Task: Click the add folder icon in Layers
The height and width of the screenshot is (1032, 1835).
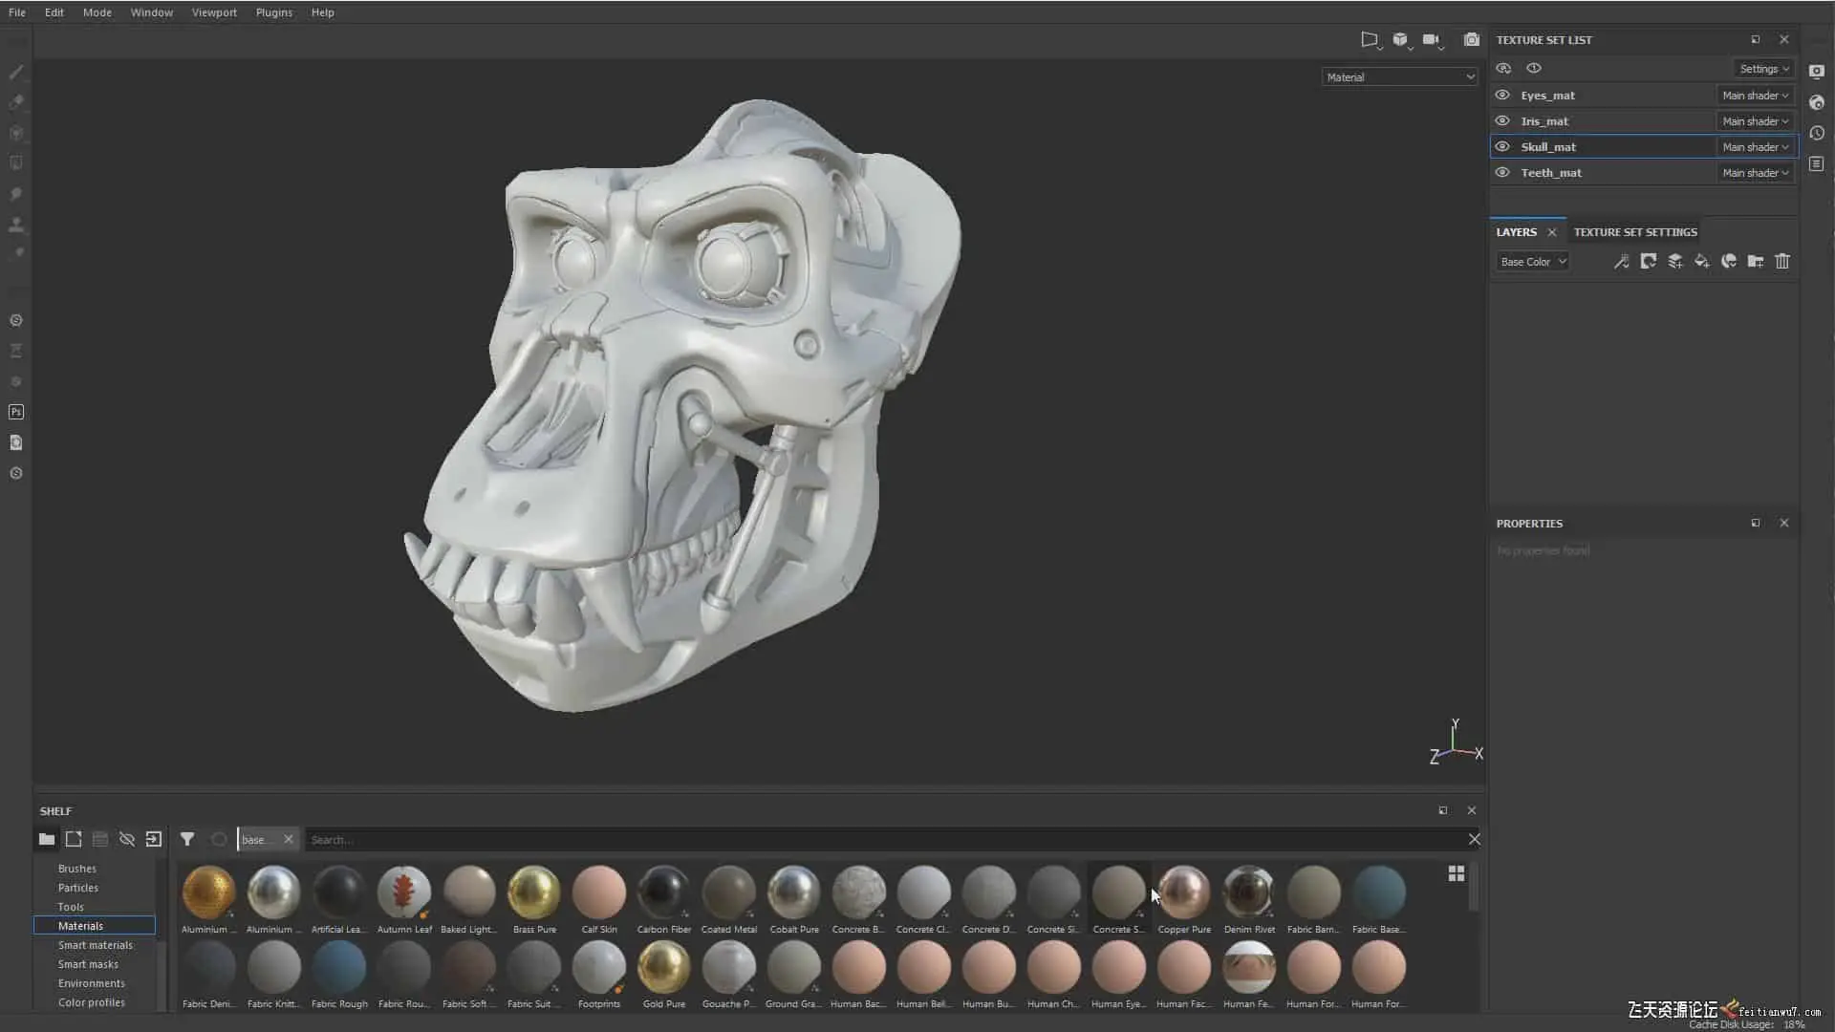Action: pyautogui.click(x=1755, y=261)
